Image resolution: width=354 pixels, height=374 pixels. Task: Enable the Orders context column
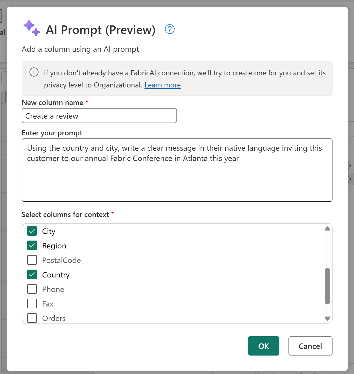point(32,318)
